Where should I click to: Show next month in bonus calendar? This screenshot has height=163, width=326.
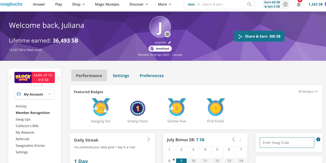[x=240, y=139]
